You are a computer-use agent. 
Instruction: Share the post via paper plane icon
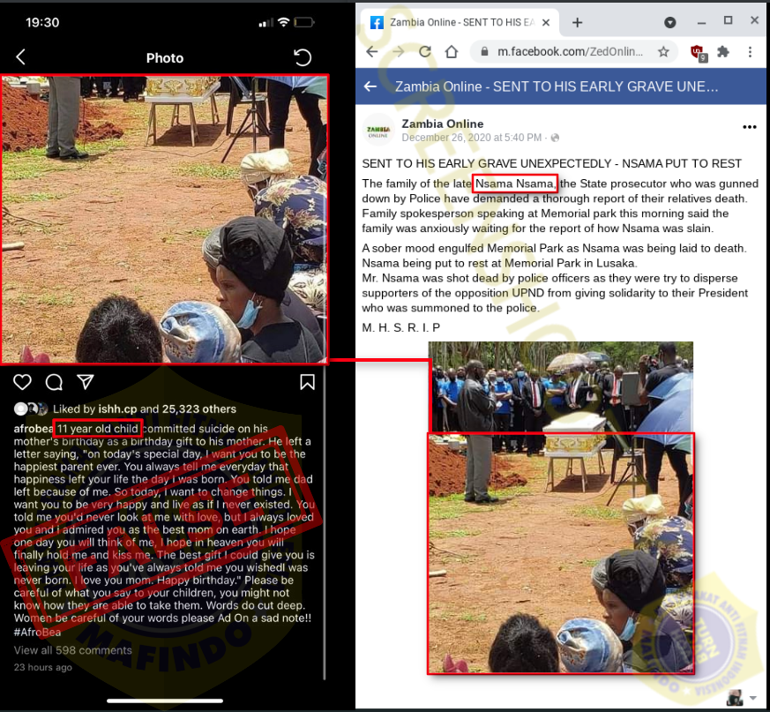click(86, 382)
